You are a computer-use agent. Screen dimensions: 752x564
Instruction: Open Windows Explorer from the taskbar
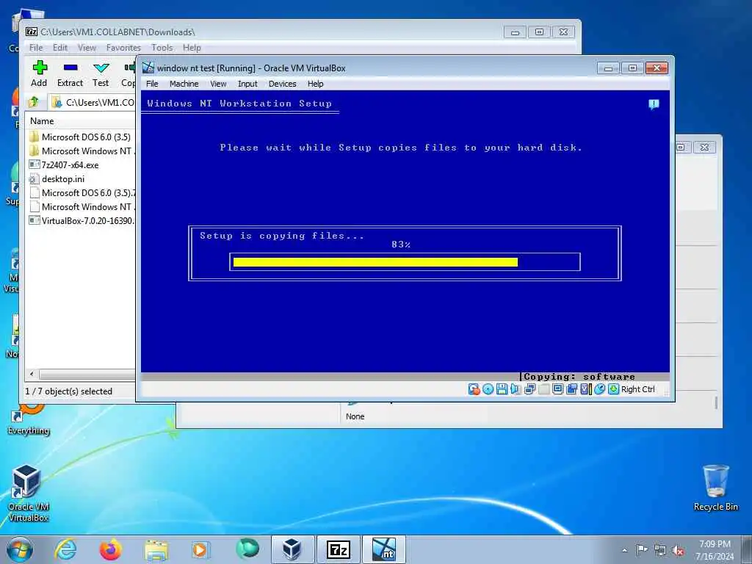(x=156, y=549)
